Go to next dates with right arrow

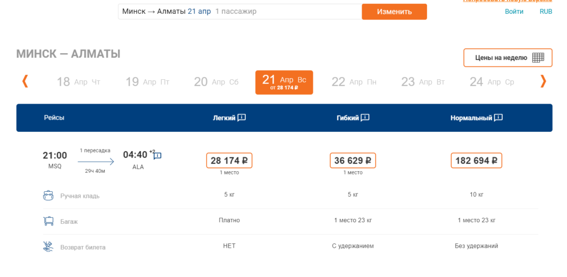[x=543, y=81]
